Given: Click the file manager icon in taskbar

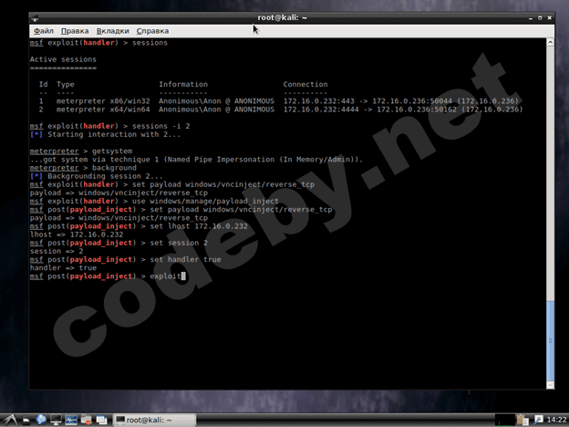Looking at the screenshot, I should (26, 421).
